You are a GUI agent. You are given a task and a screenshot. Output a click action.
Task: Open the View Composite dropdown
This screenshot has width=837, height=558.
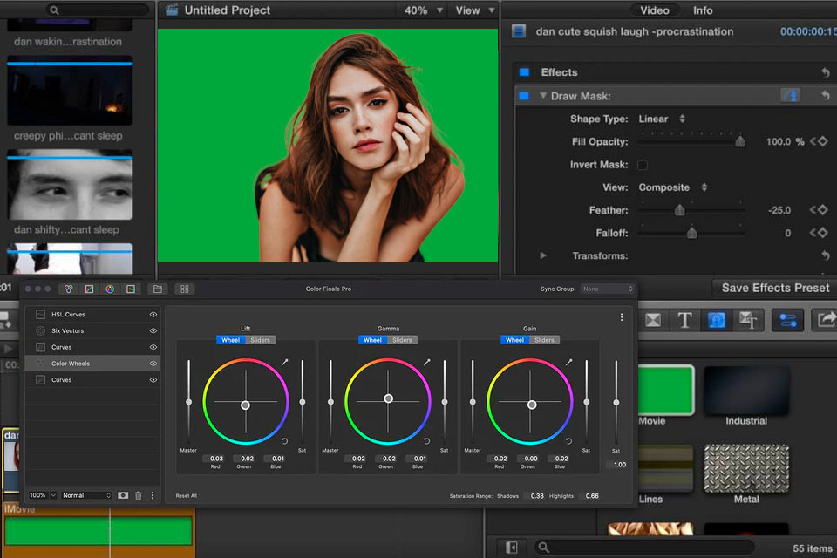click(x=672, y=187)
